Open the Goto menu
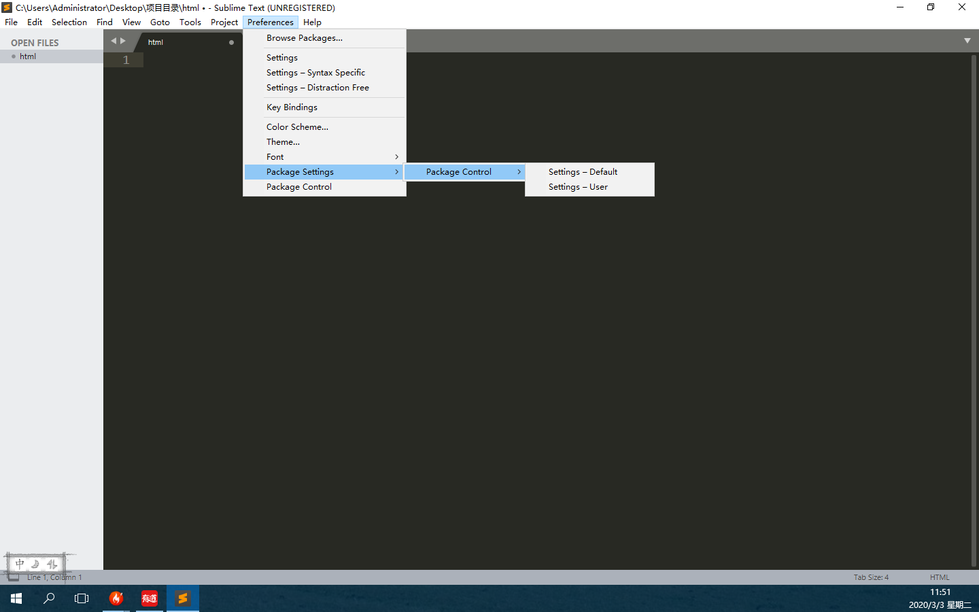 (x=160, y=22)
